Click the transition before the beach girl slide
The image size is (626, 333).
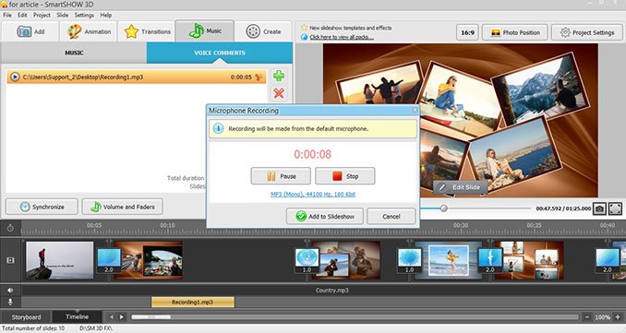(409, 261)
